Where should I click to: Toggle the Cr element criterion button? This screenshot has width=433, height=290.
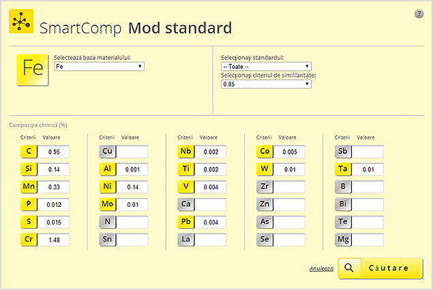point(29,240)
